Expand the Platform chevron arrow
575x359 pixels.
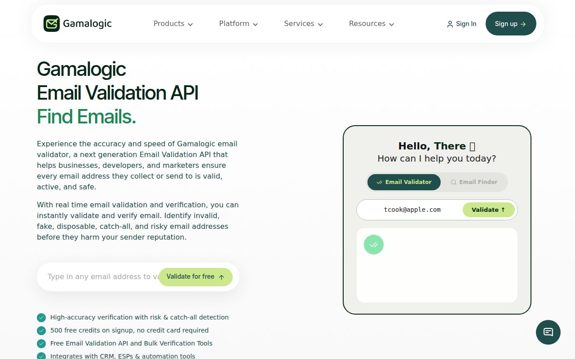[x=255, y=24]
